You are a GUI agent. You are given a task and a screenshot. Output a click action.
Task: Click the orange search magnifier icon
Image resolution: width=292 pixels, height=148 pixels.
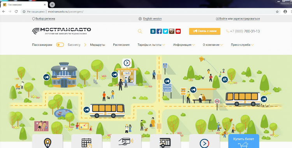pyautogui.click(x=140, y=31)
